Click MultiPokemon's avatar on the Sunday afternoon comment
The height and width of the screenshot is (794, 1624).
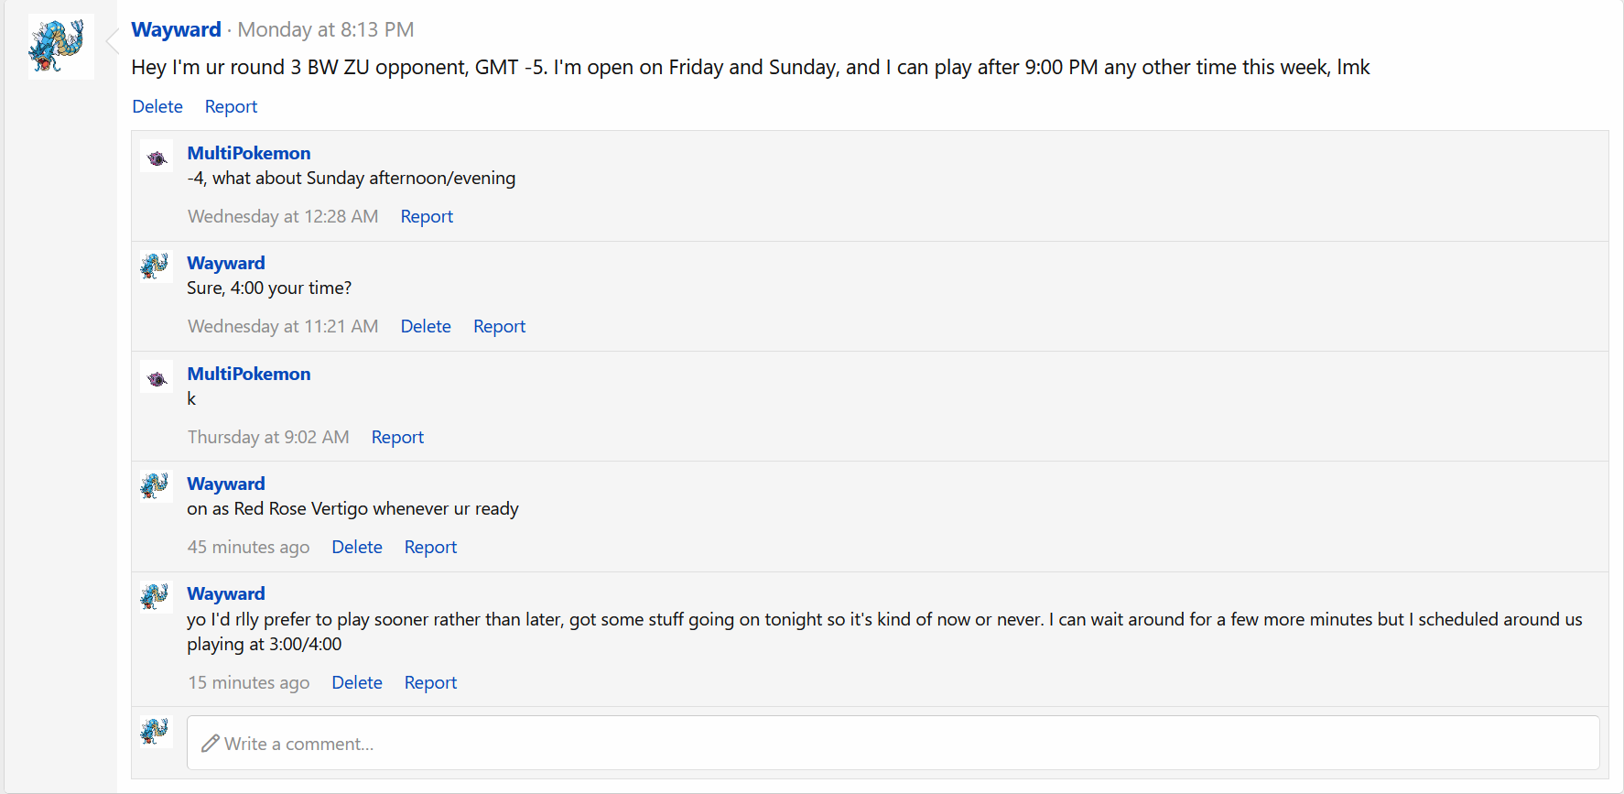(157, 158)
